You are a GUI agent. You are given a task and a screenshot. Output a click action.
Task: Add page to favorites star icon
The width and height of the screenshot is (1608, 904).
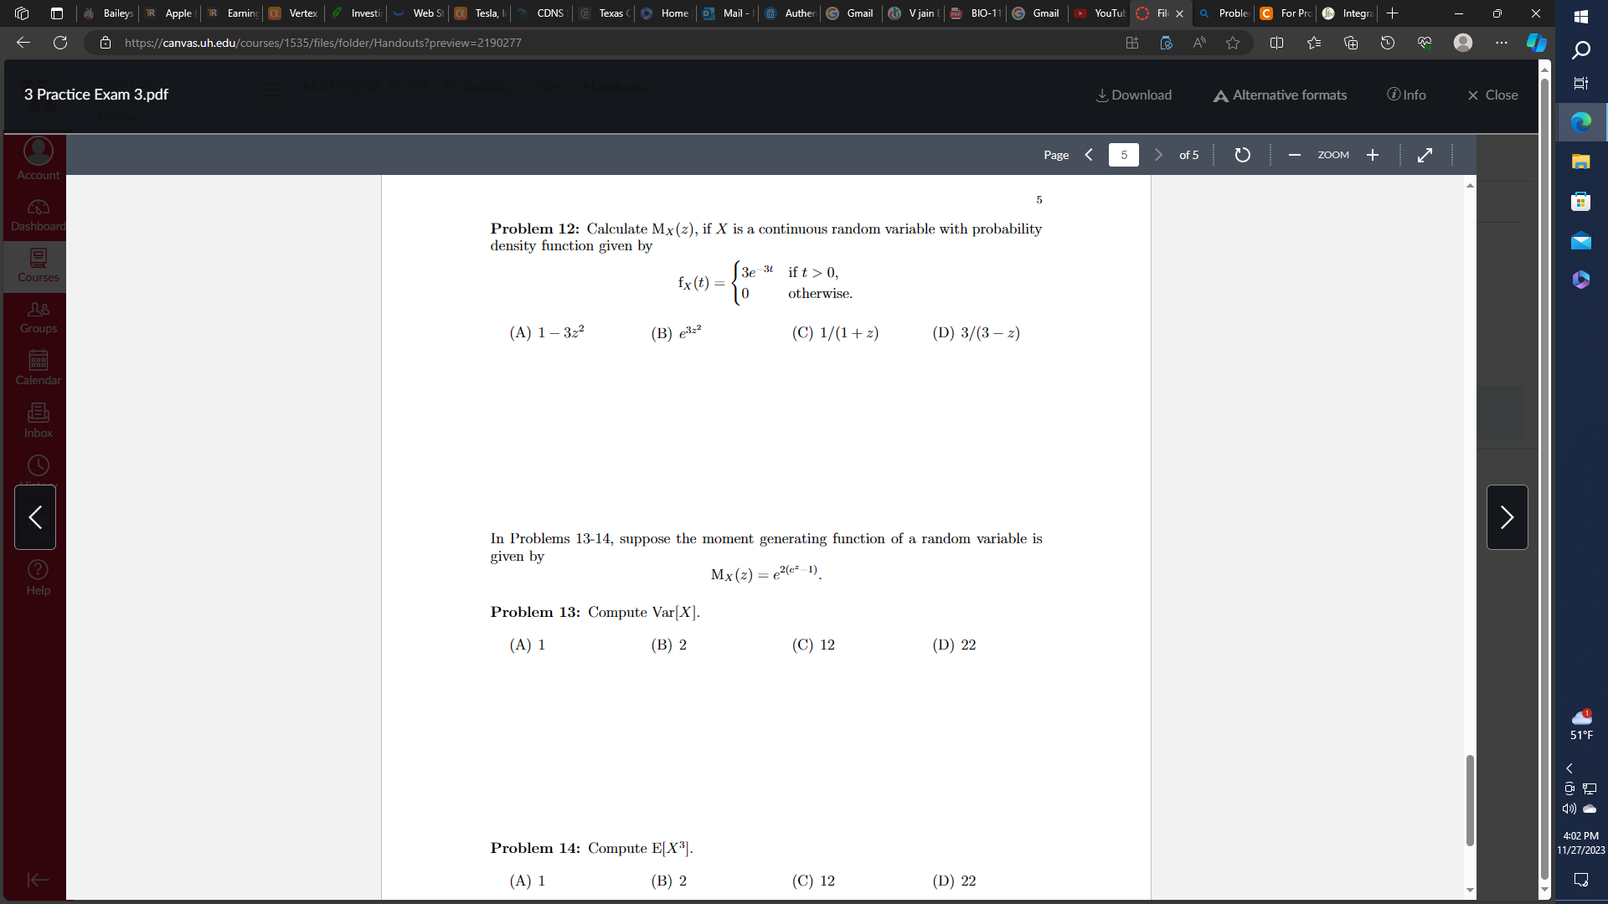[1233, 43]
